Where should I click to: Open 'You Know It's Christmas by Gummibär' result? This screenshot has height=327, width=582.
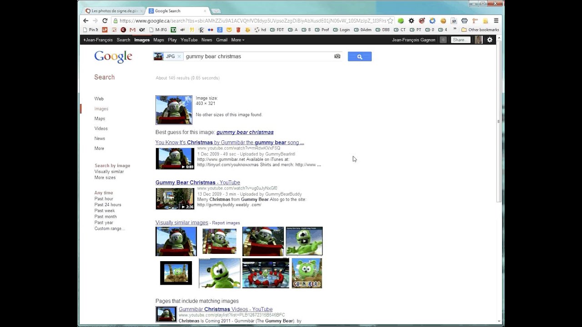point(230,143)
